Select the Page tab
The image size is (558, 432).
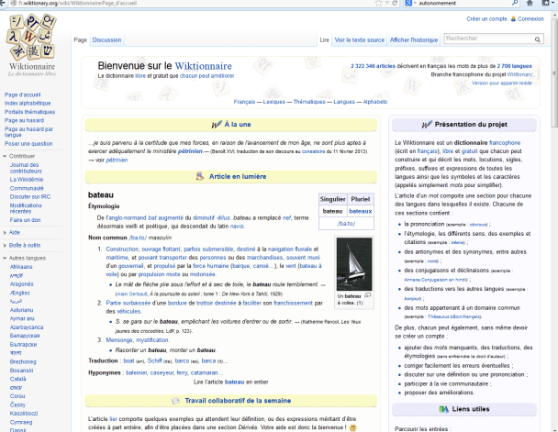tap(81, 39)
